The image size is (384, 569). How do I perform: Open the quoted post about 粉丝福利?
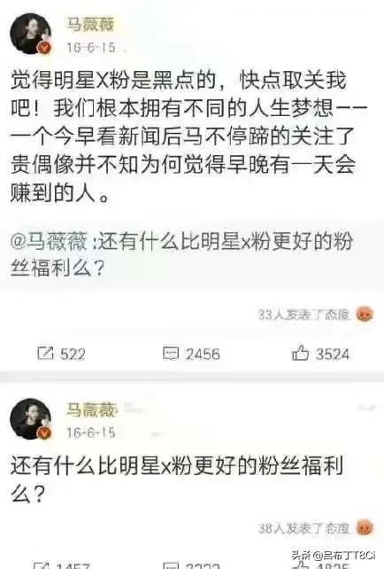click(181, 254)
